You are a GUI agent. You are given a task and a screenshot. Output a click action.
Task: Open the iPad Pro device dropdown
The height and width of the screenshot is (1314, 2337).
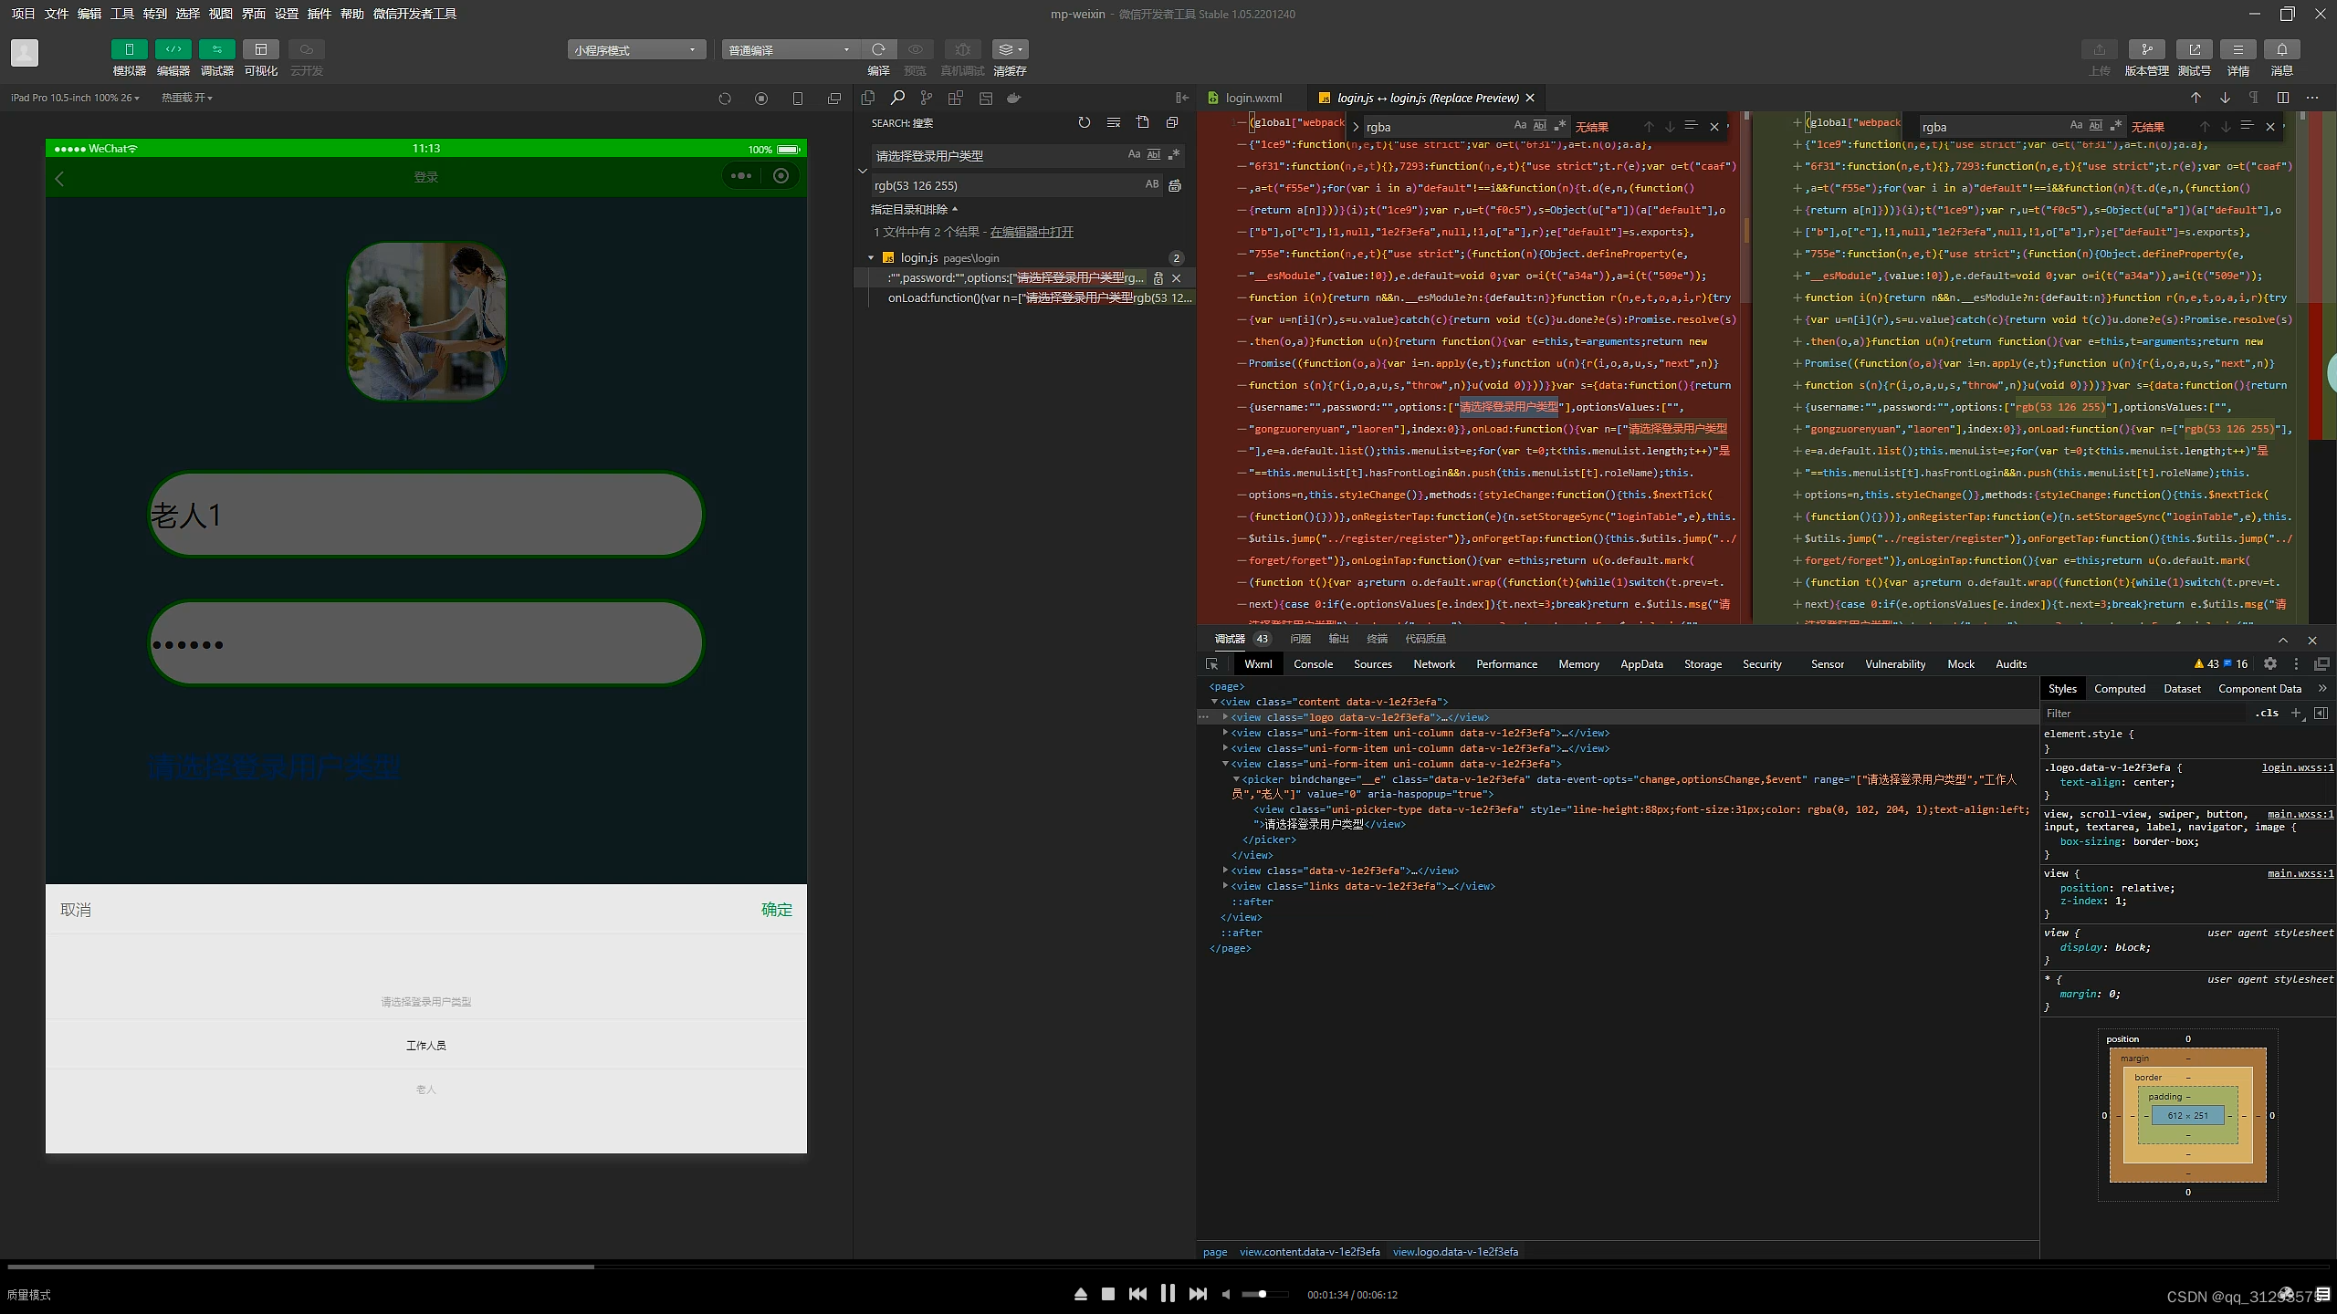point(75,98)
